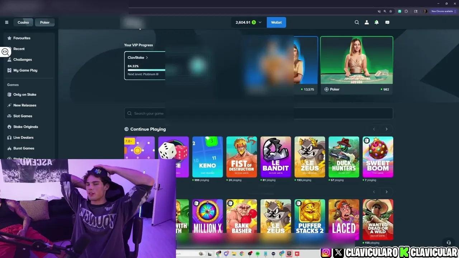Viewport: 459px width, 258px height.
Task: Open the Sweet Boom game thumbnail
Action: pyautogui.click(x=378, y=157)
